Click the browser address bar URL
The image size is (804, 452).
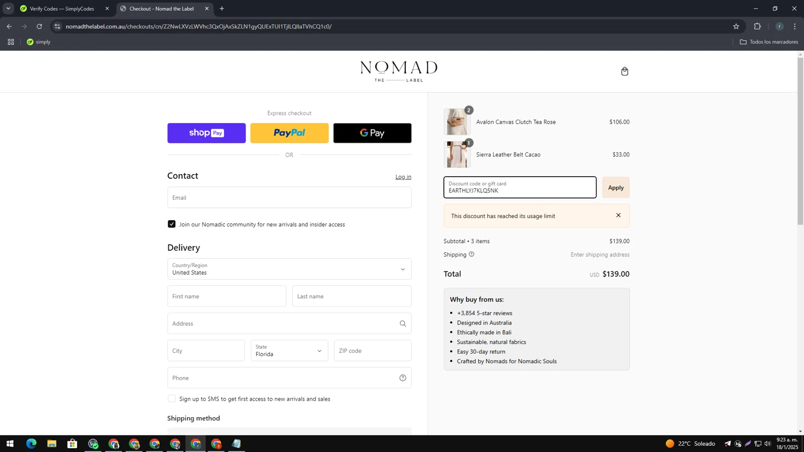point(198,26)
